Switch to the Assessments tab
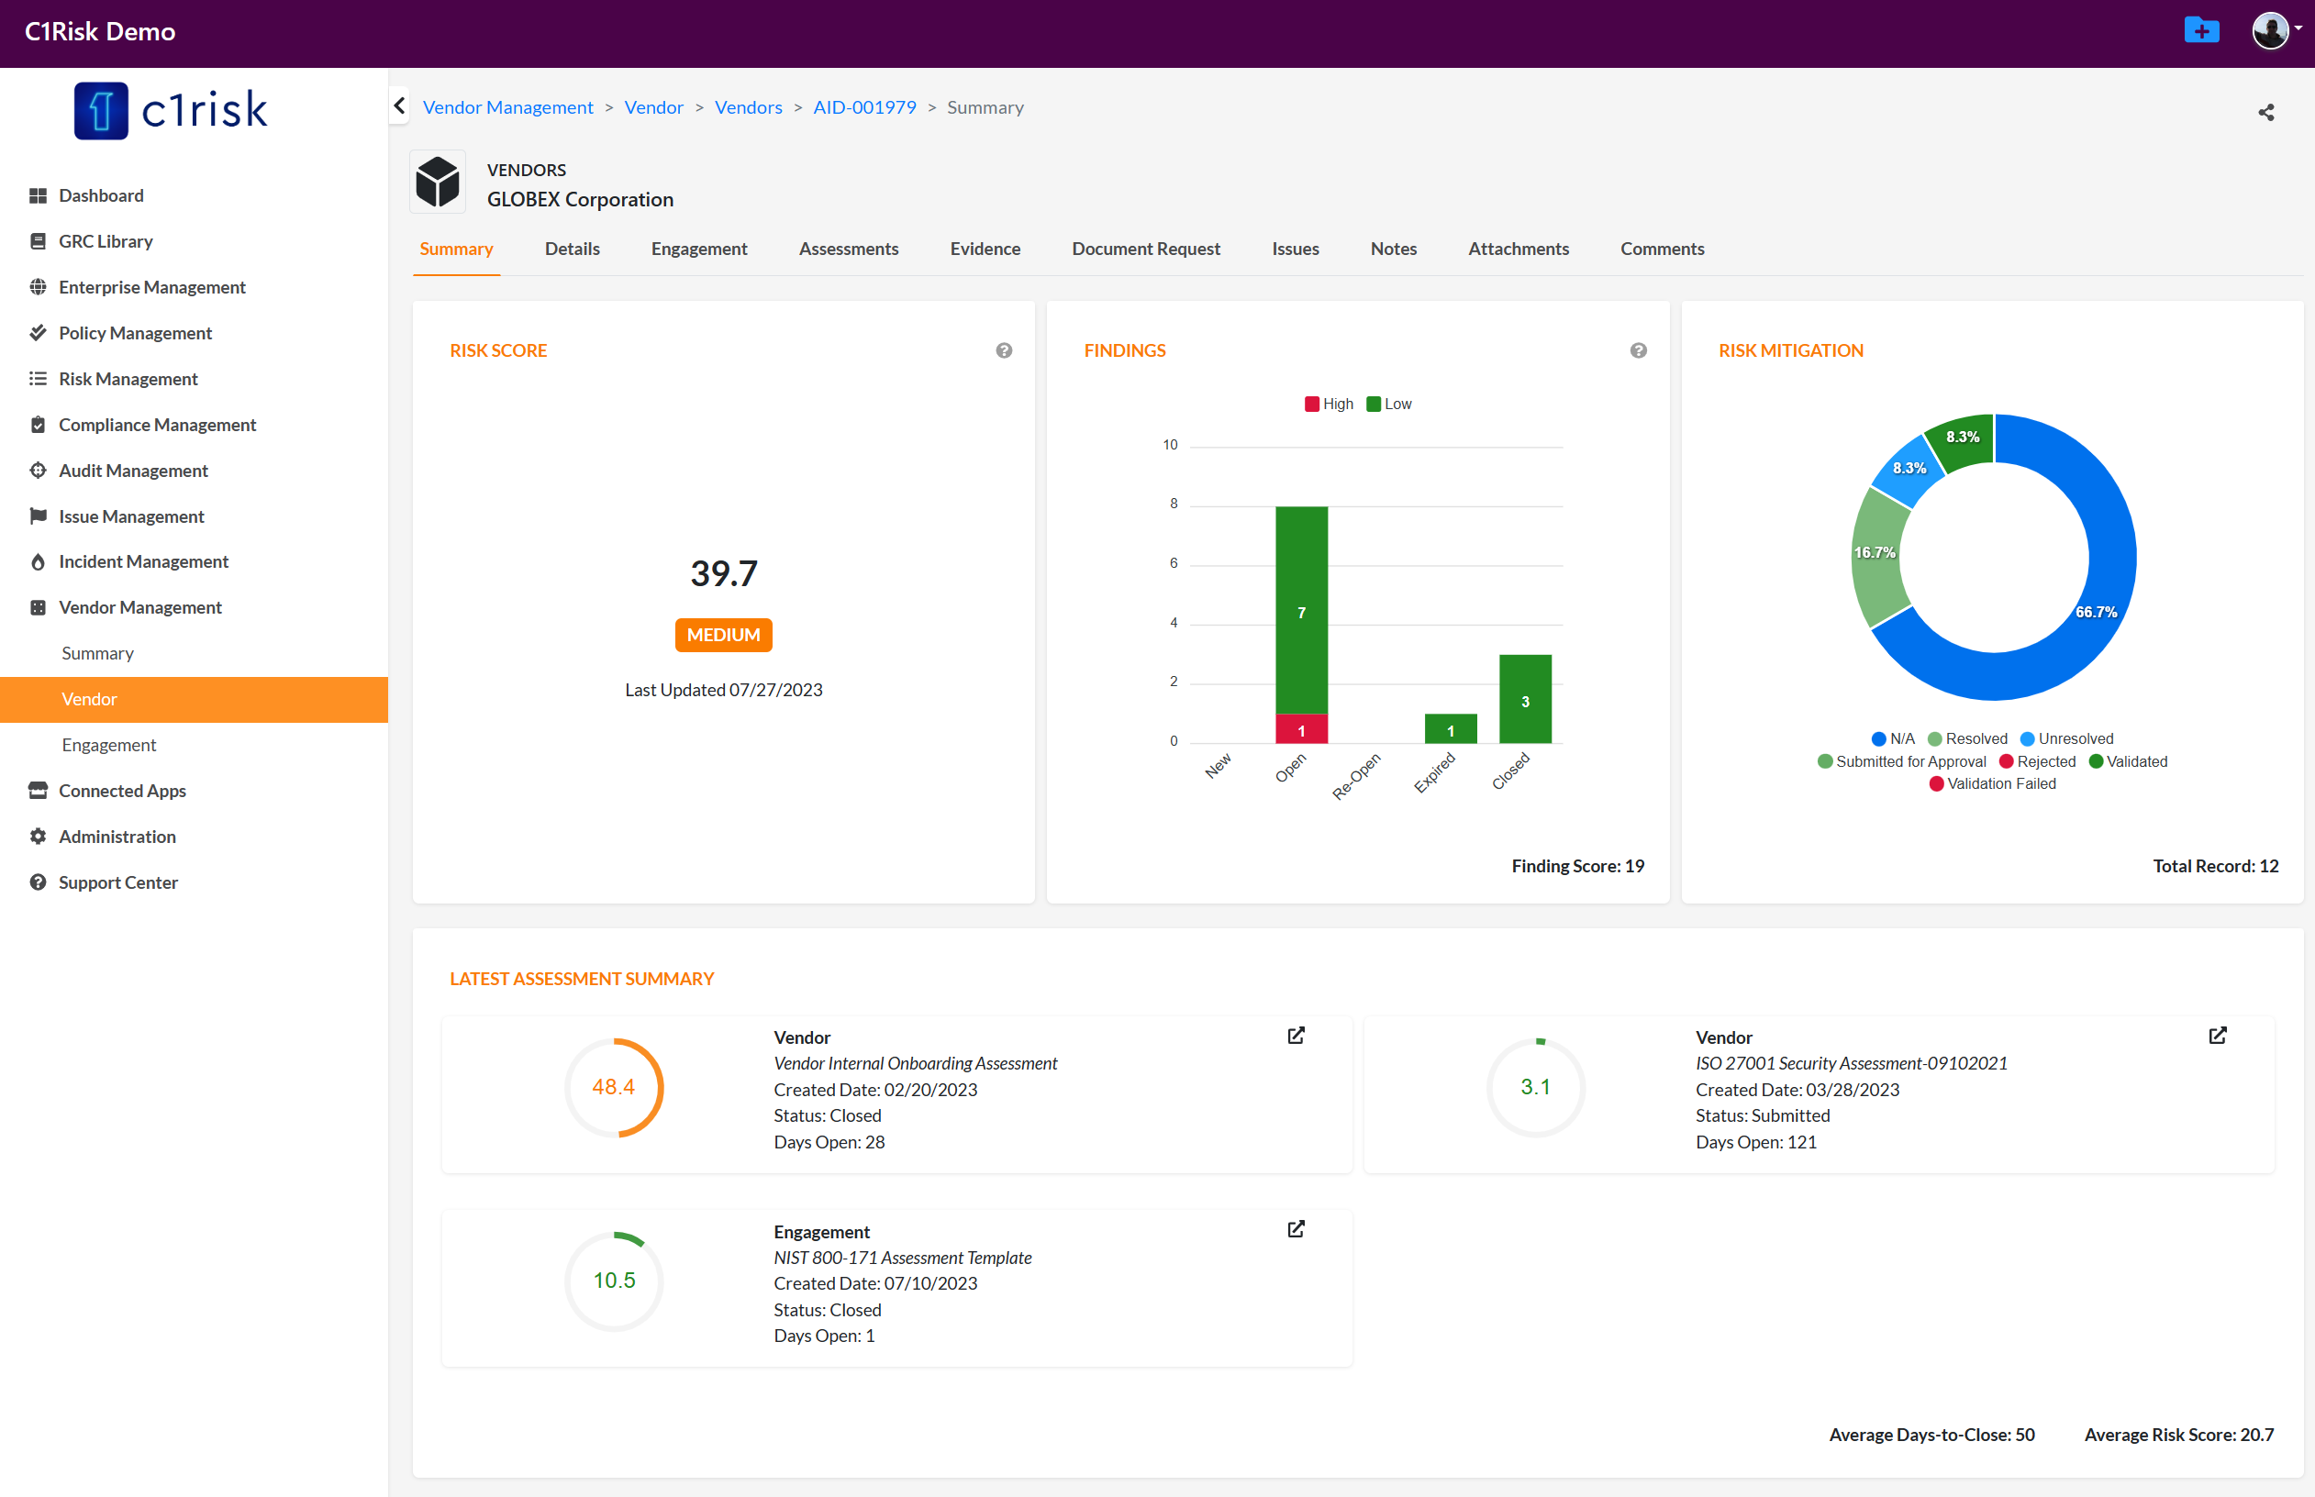 tap(848, 249)
